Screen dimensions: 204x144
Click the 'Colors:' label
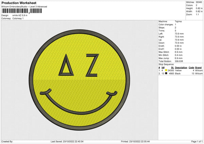click(189, 5)
